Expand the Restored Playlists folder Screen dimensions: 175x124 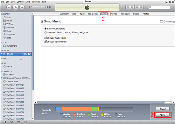tap(2, 78)
